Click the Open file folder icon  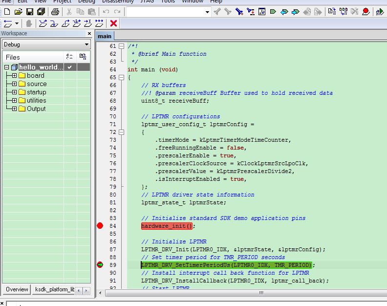pos(19,11)
